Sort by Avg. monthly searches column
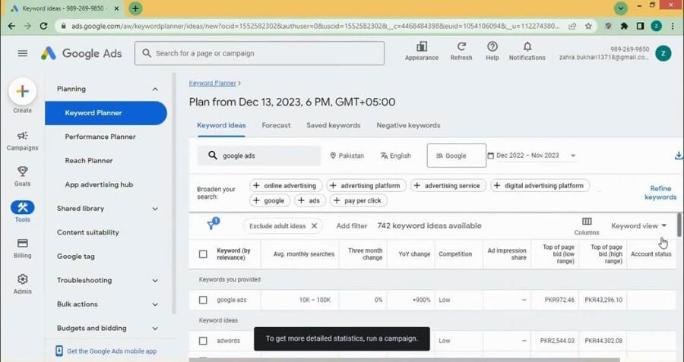The height and width of the screenshot is (362, 684). pyautogui.click(x=303, y=254)
